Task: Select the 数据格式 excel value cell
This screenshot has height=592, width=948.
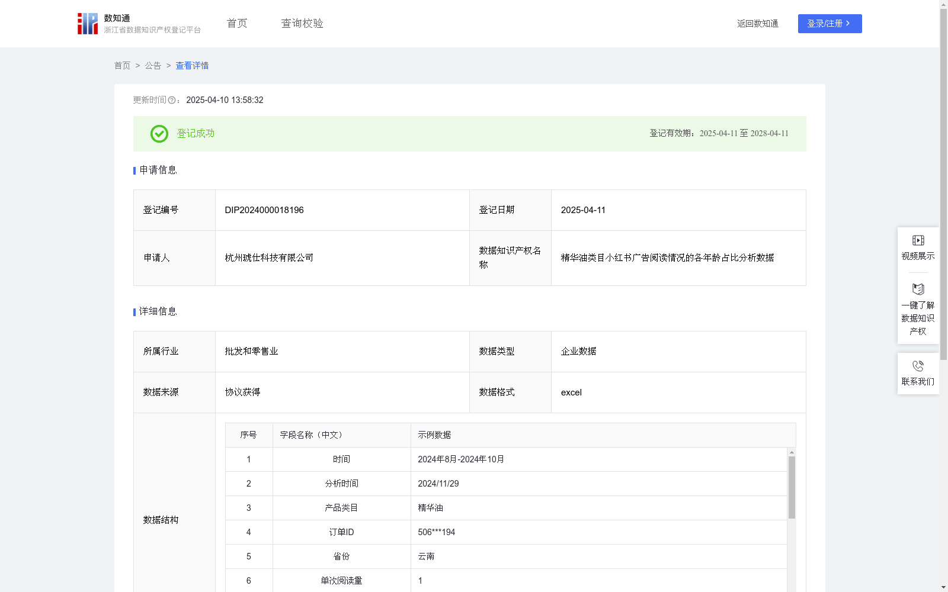Action: pyautogui.click(x=571, y=392)
